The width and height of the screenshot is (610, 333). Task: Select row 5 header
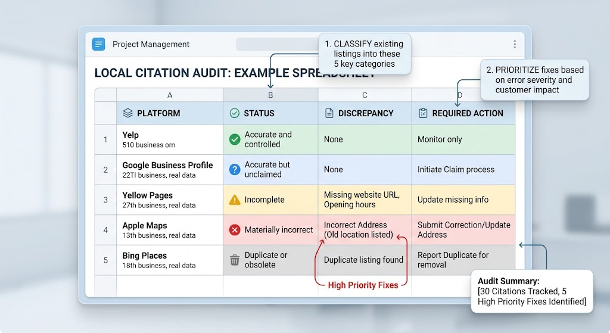click(x=105, y=260)
